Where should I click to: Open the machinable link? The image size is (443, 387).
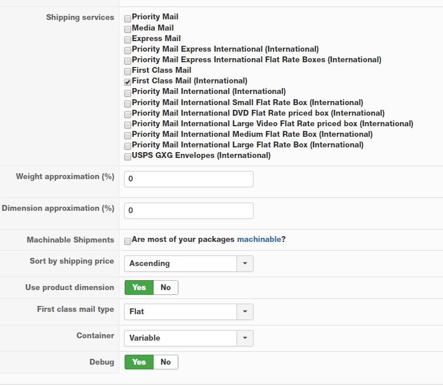[259, 239]
